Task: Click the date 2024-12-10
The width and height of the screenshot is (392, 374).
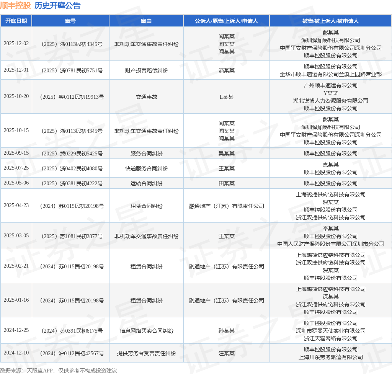Action: pyautogui.click(x=16, y=353)
